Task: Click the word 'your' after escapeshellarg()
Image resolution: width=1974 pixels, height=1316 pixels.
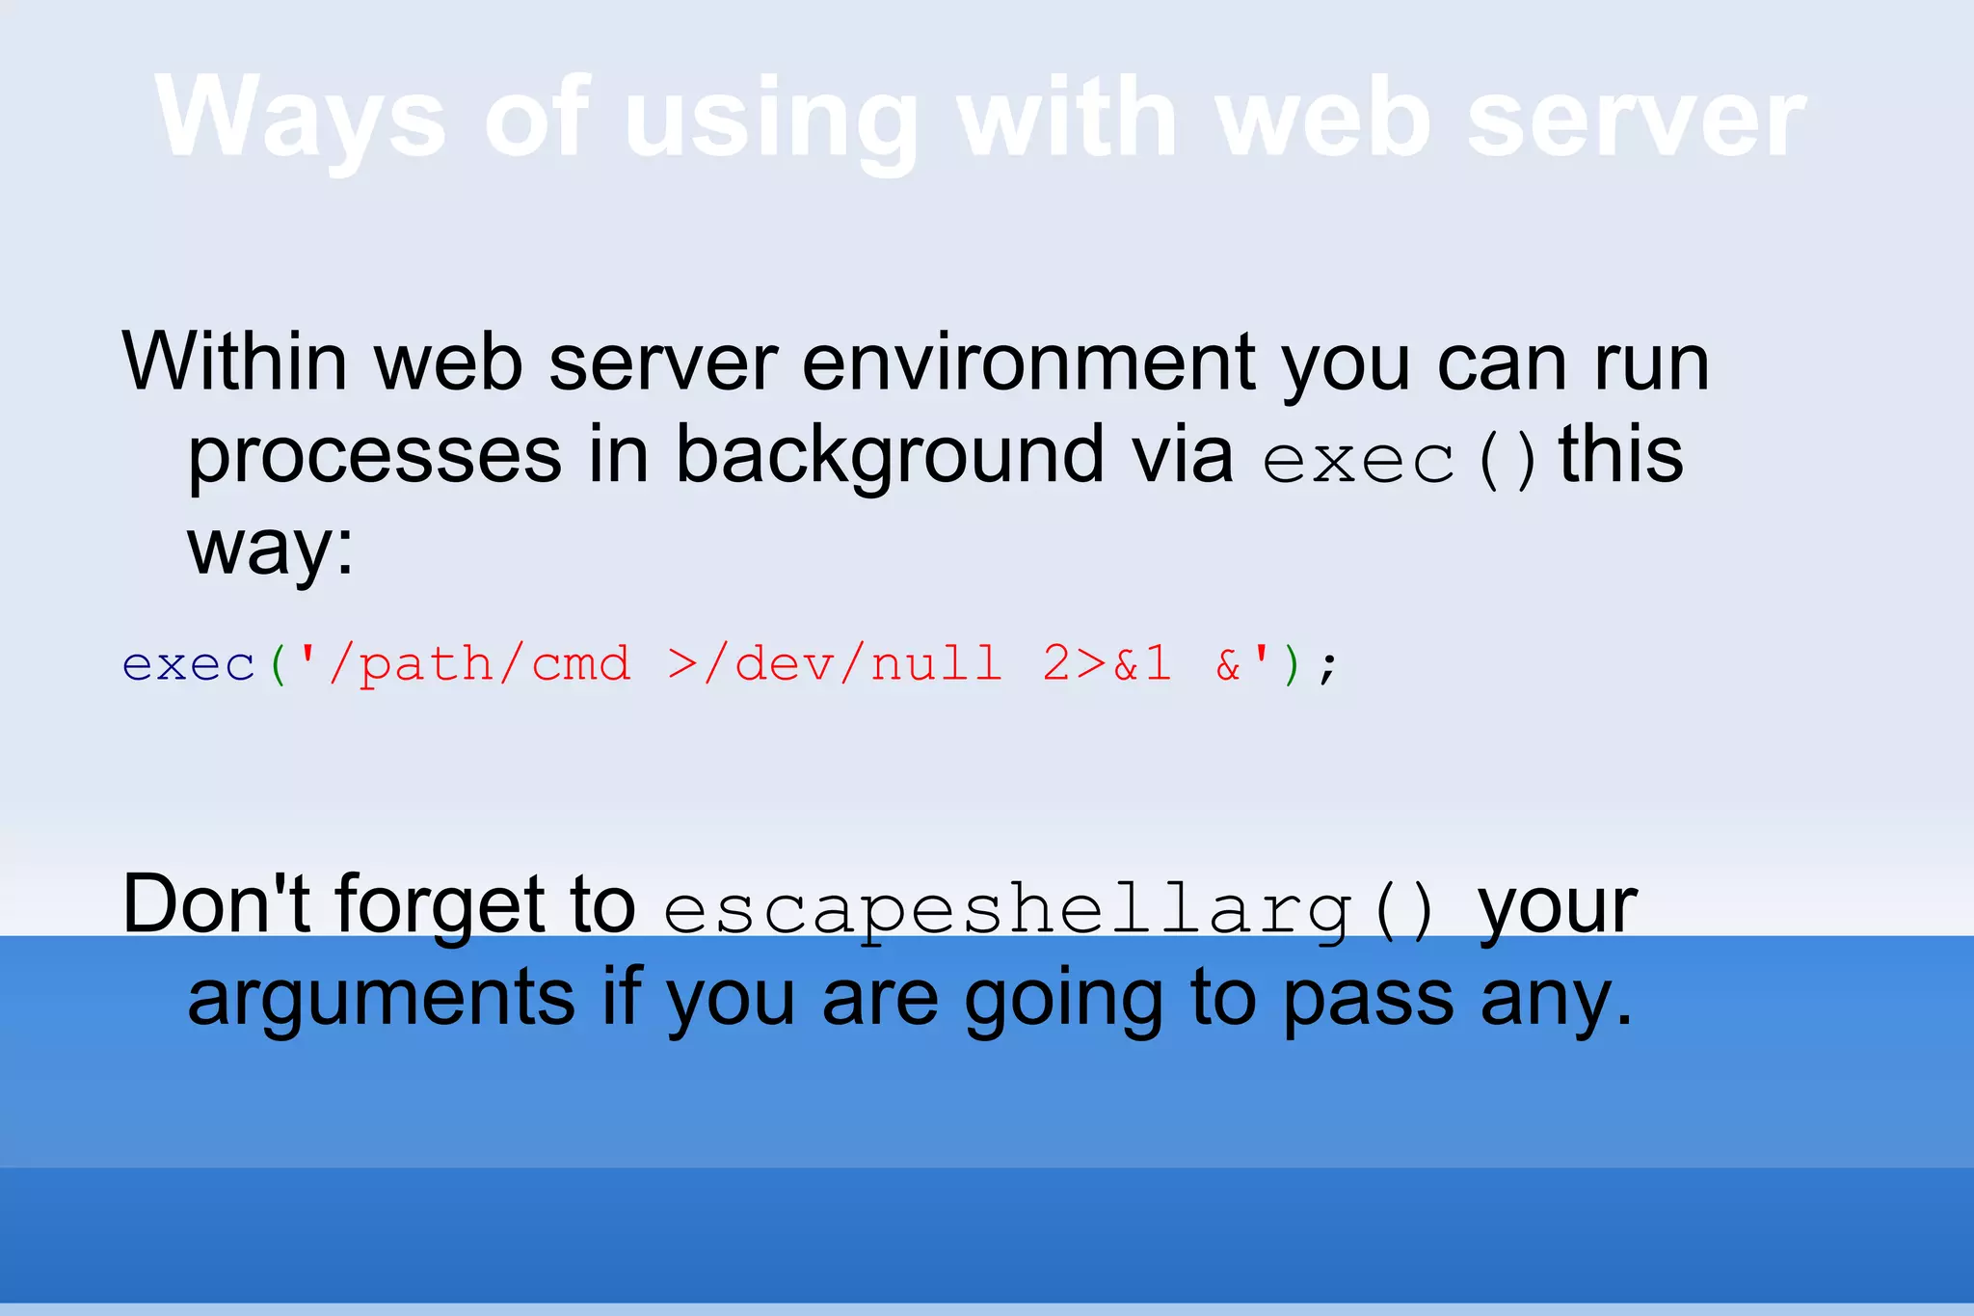Action: (1558, 906)
